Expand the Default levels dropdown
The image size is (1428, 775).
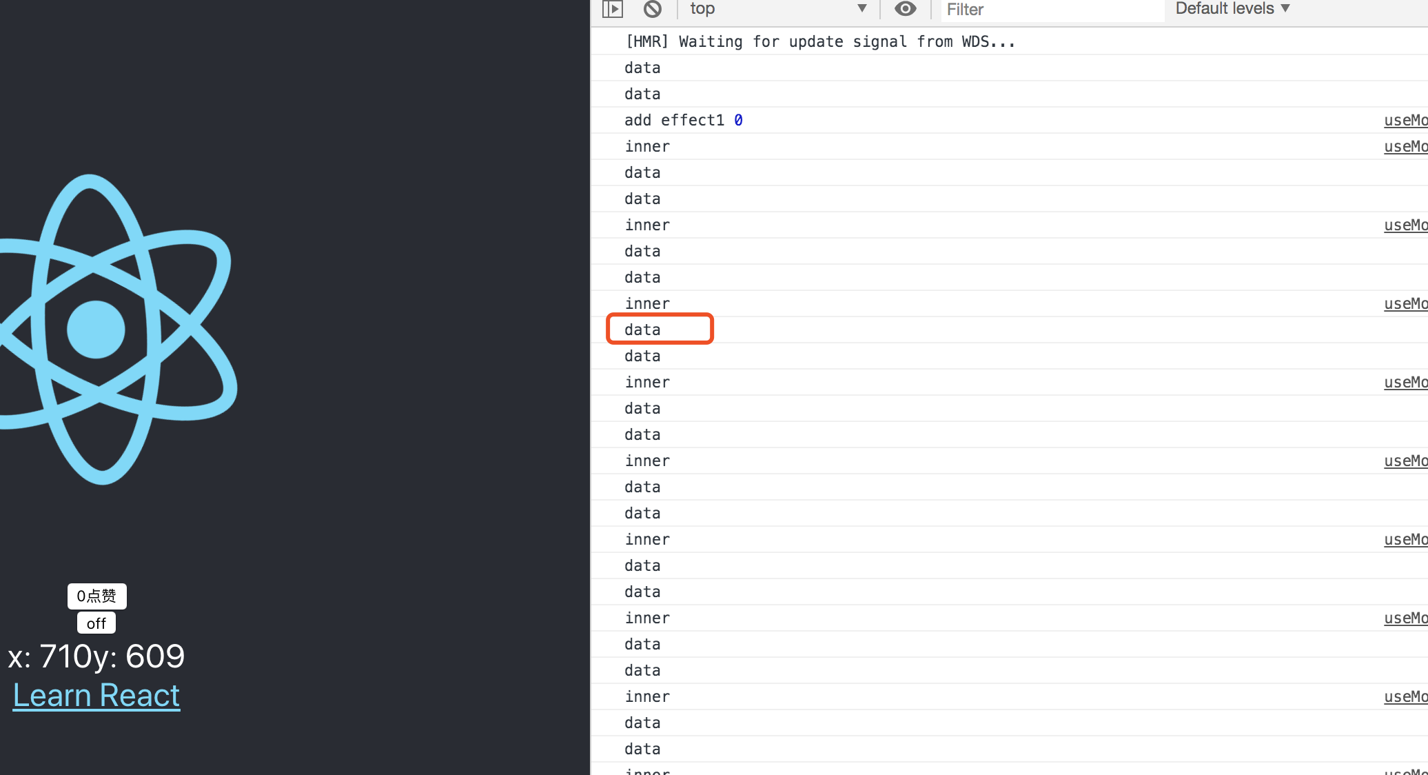(1232, 9)
